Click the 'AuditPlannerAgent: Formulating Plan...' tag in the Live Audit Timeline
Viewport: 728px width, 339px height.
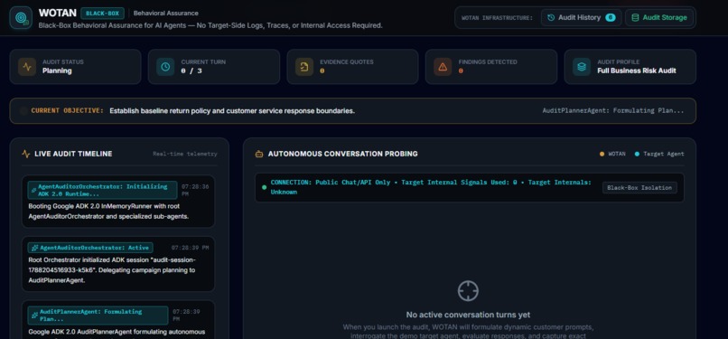(98, 315)
